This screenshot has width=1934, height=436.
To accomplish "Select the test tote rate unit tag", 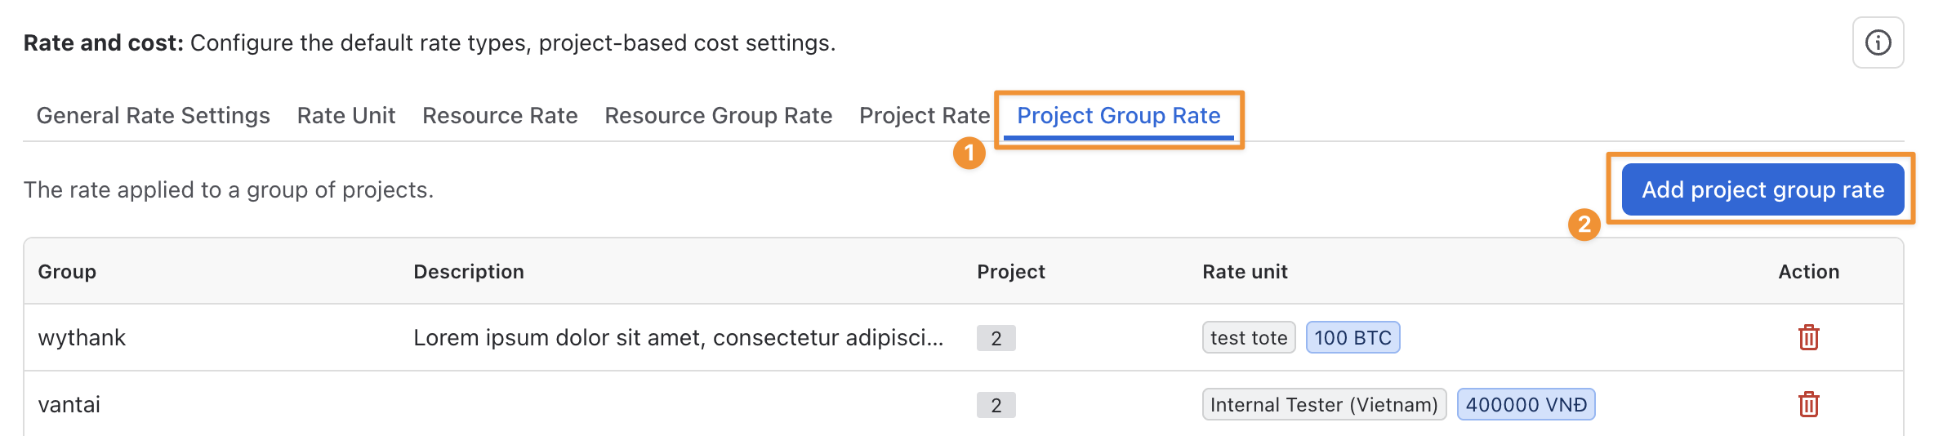I will (1249, 337).
